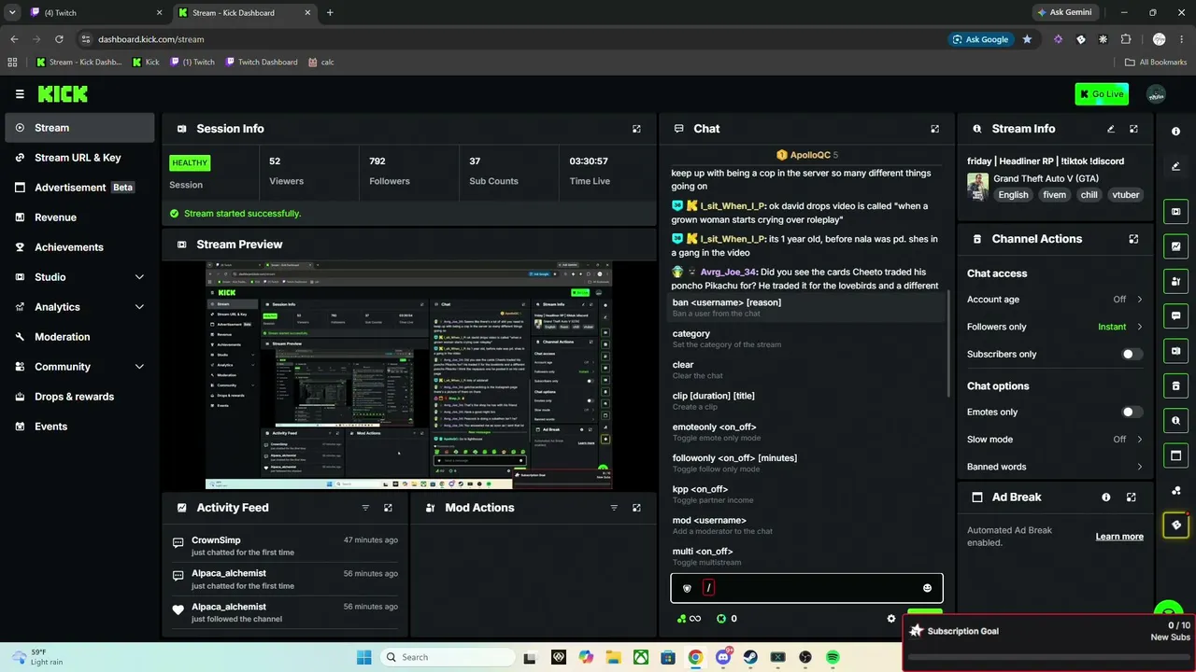Expand the Session Info panel

point(636,129)
